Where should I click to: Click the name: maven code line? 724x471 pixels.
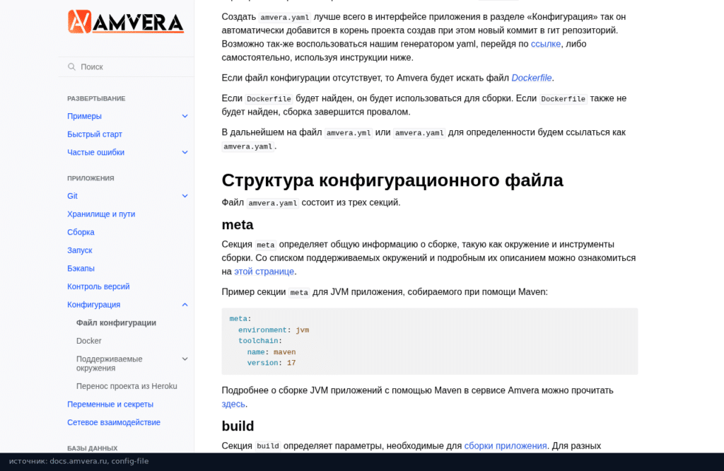pos(271,352)
